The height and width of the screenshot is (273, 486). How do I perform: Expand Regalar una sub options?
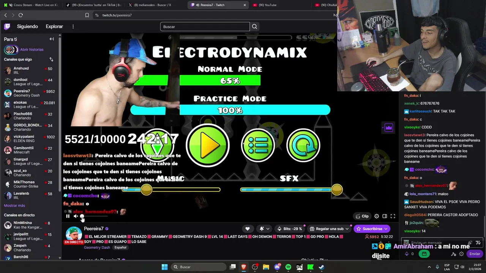coord(329,229)
